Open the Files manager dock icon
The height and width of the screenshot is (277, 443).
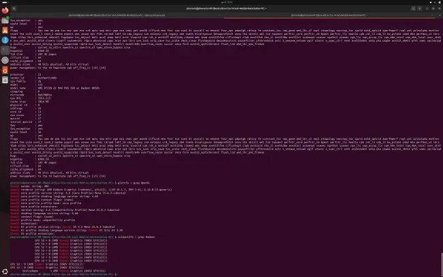click(5, 20)
